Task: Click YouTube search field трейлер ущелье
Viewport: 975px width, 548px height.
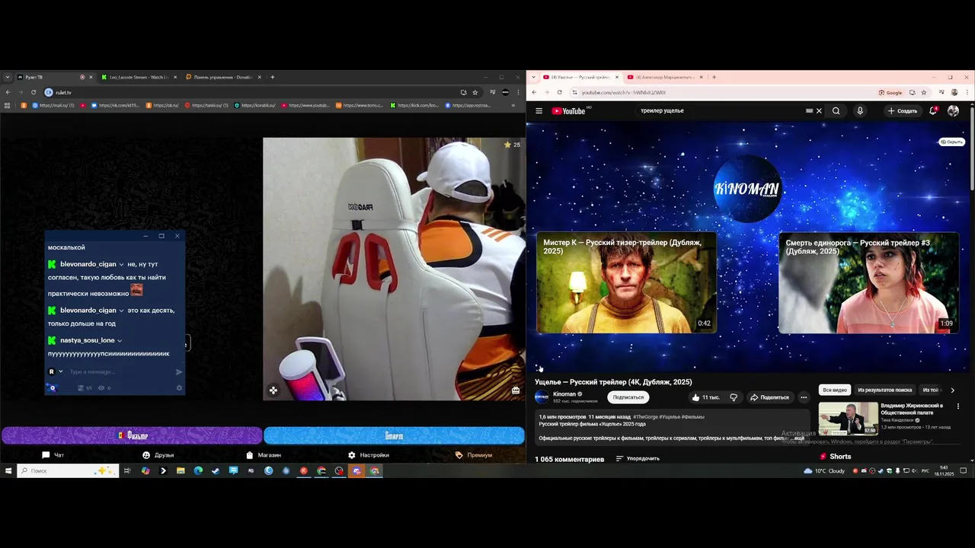Action: tap(720, 111)
